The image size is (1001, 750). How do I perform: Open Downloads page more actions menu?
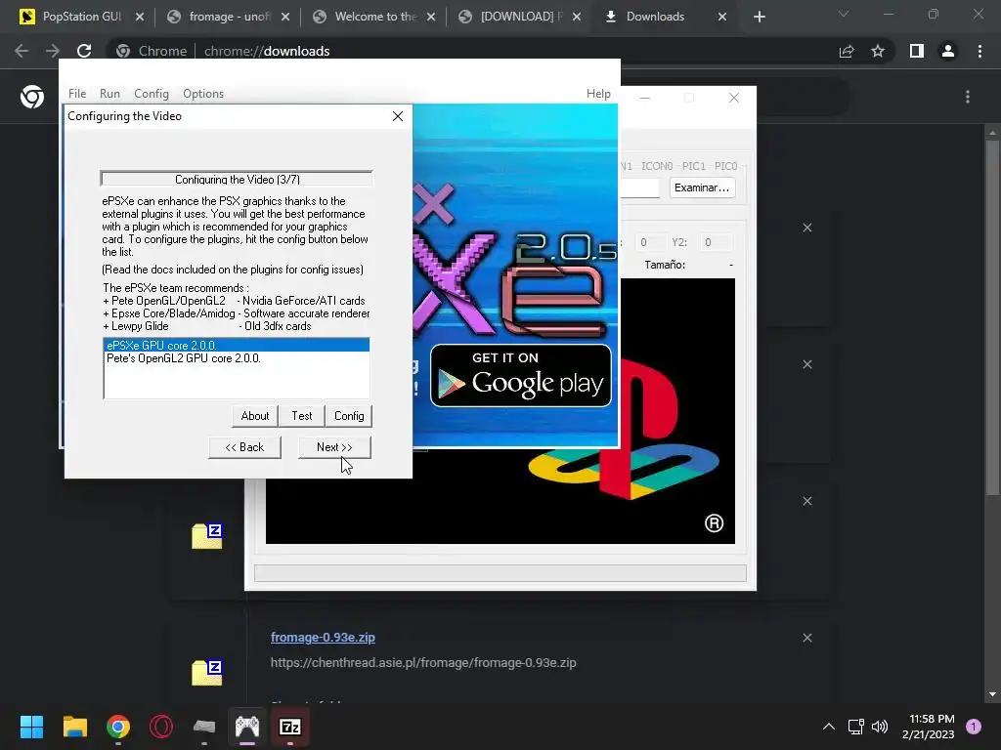pyautogui.click(x=968, y=97)
